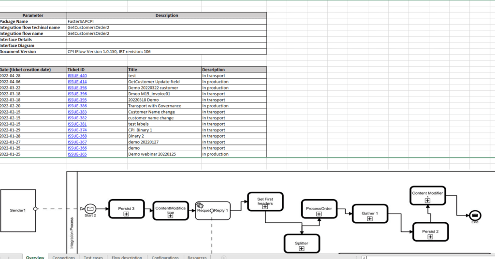495x259 pixels.
Task: Open the Configurations sheet tab
Action: pyautogui.click(x=165, y=257)
